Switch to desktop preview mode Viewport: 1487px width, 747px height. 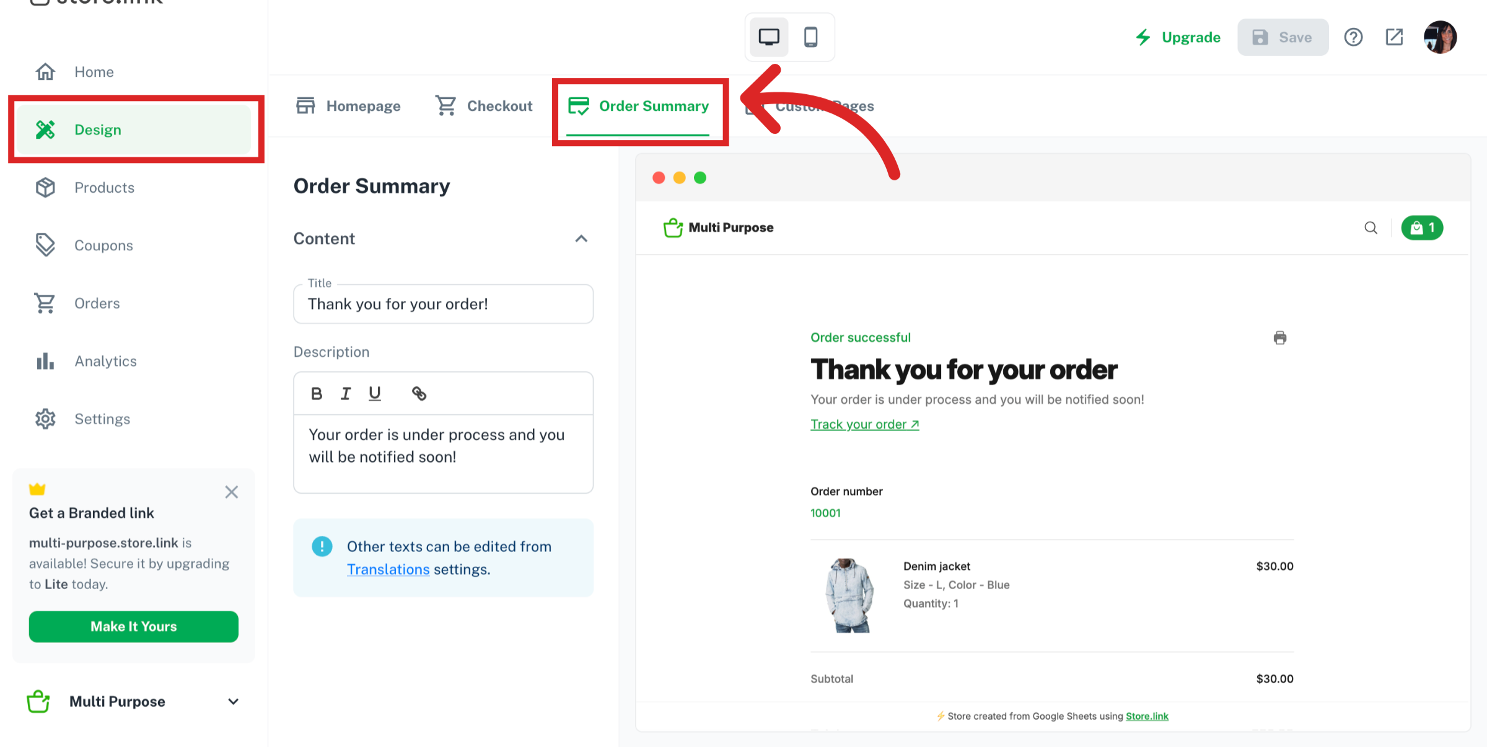[x=769, y=37]
